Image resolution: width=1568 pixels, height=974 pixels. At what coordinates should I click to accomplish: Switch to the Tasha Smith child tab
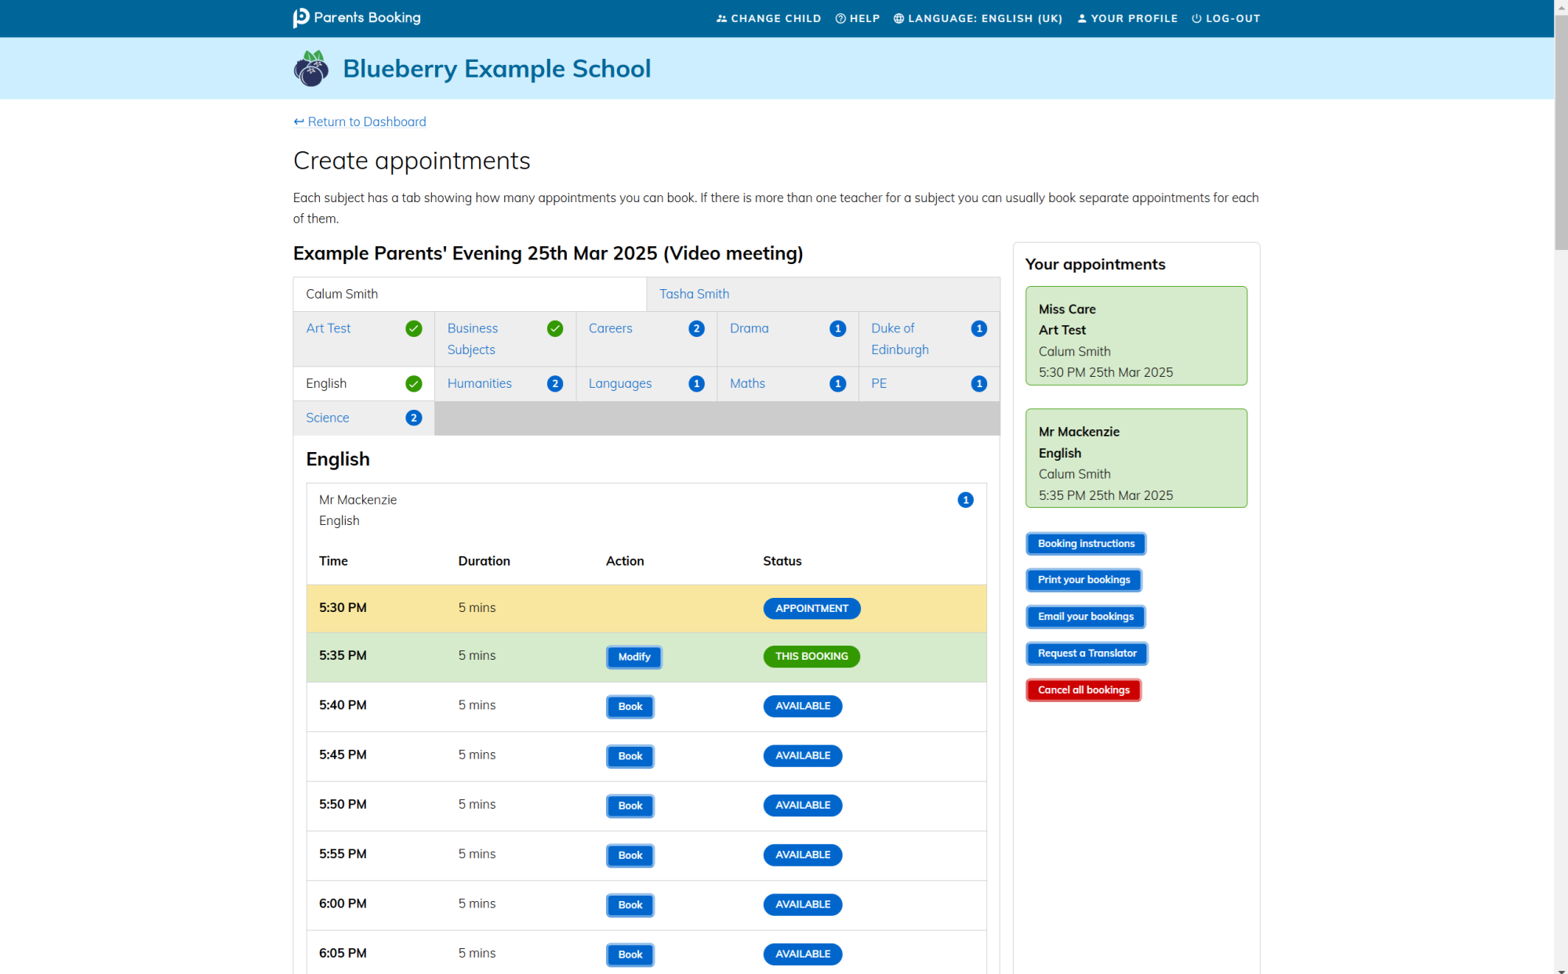pos(694,294)
